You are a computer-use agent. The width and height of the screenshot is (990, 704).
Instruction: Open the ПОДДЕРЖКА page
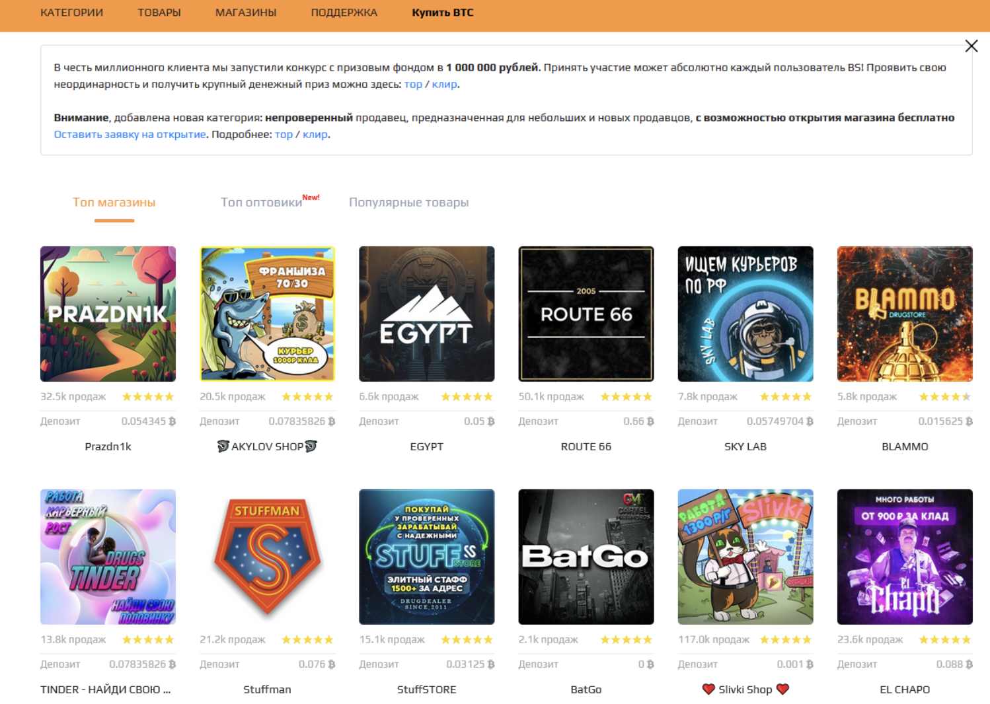(x=344, y=13)
